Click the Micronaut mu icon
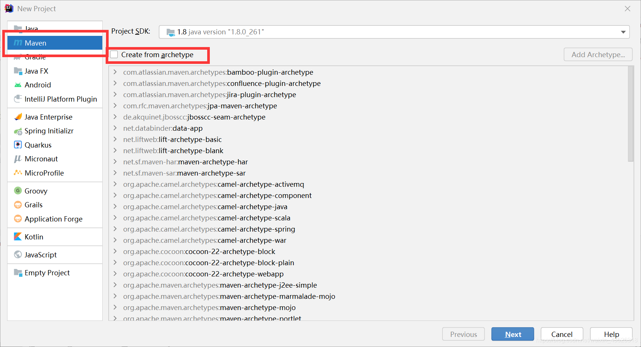Viewport: 641px width, 347px height. pyautogui.click(x=18, y=159)
